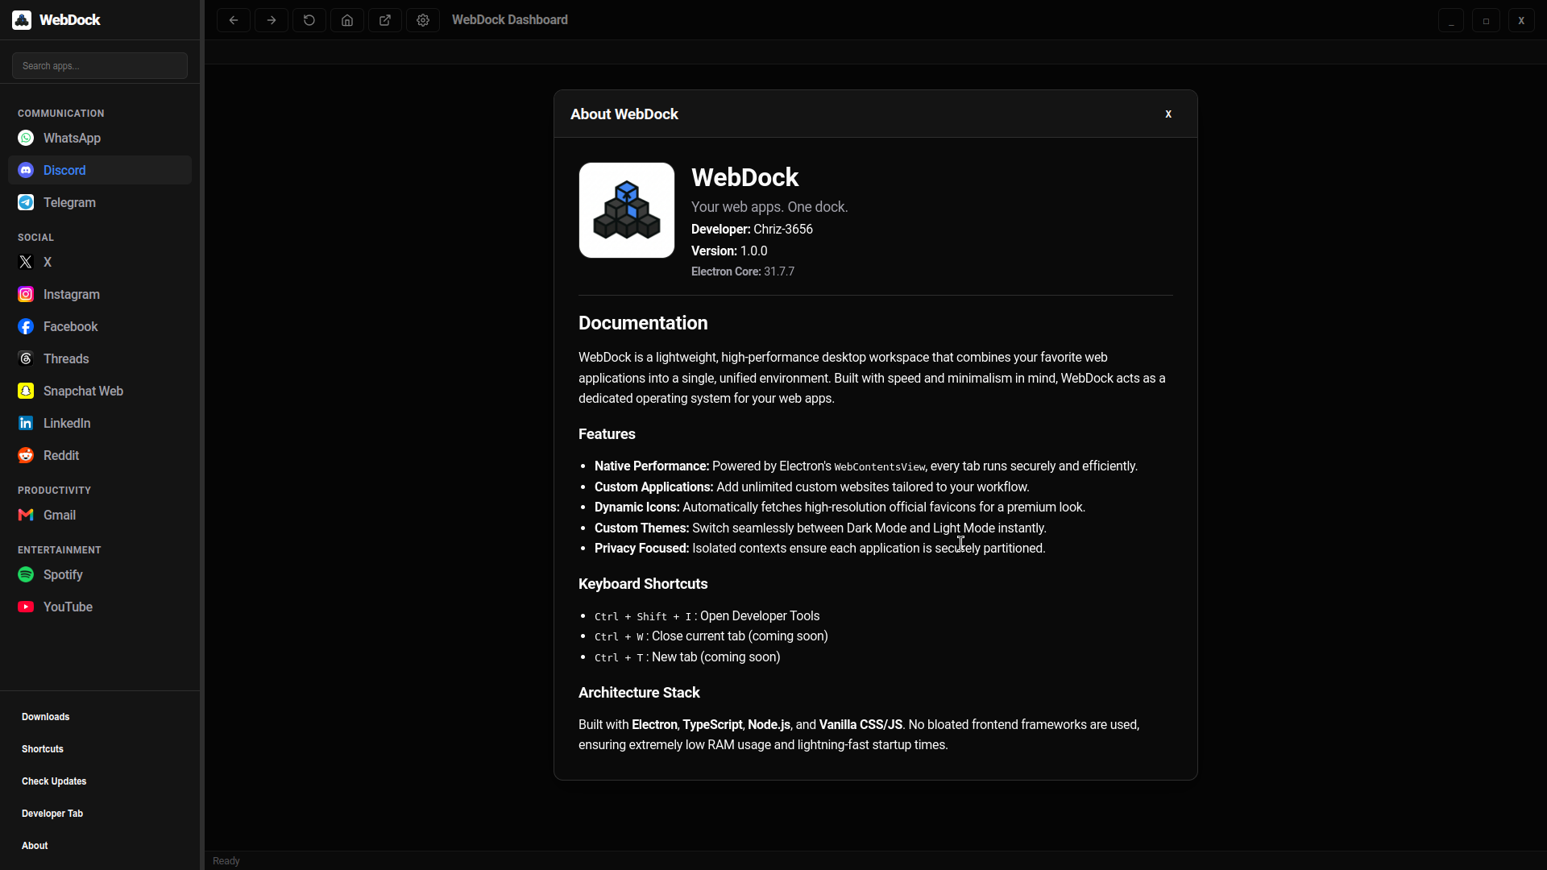This screenshot has width=1547, height=870.
Task: Click the 'About WebDock' dialog title
Action: 624,114
